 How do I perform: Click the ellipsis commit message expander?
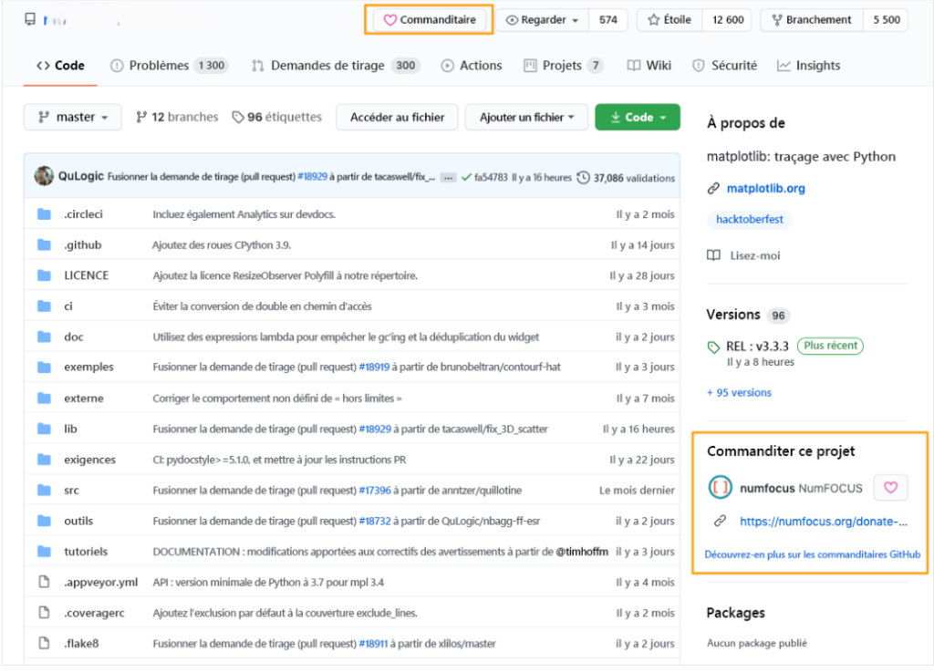448,178
